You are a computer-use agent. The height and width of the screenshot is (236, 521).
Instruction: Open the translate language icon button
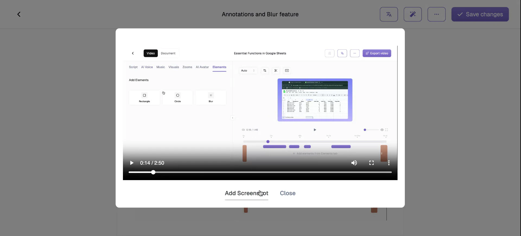[389, 14]
